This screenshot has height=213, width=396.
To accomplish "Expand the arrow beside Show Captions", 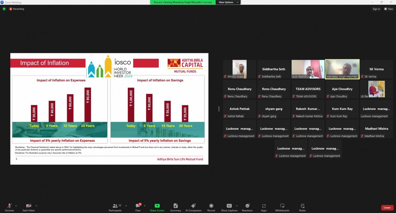I will [x=237, y=206].
